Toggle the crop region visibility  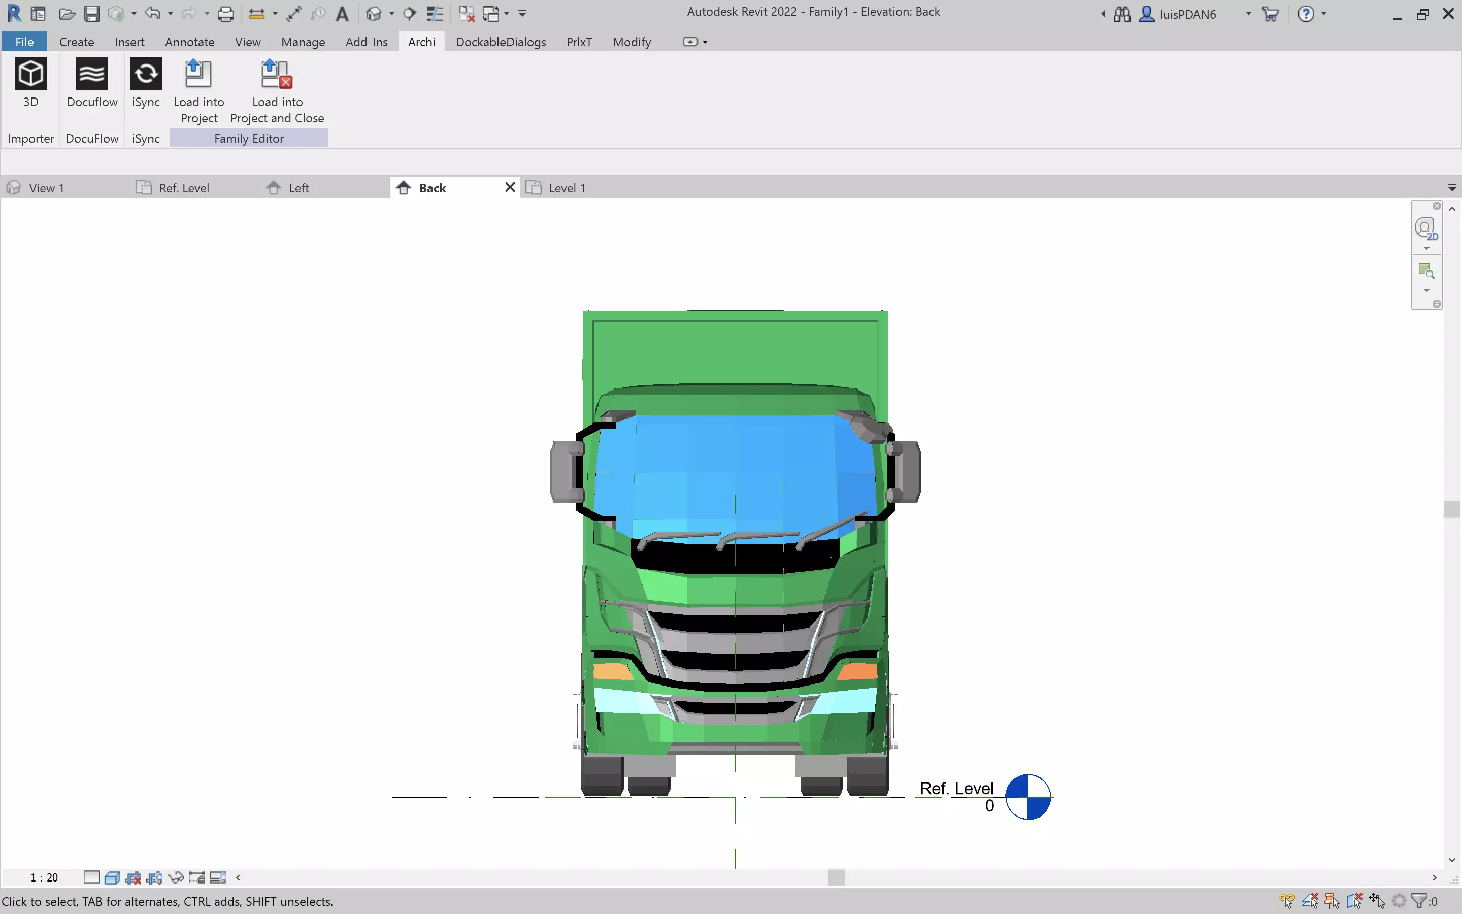(x=155, y=878)
